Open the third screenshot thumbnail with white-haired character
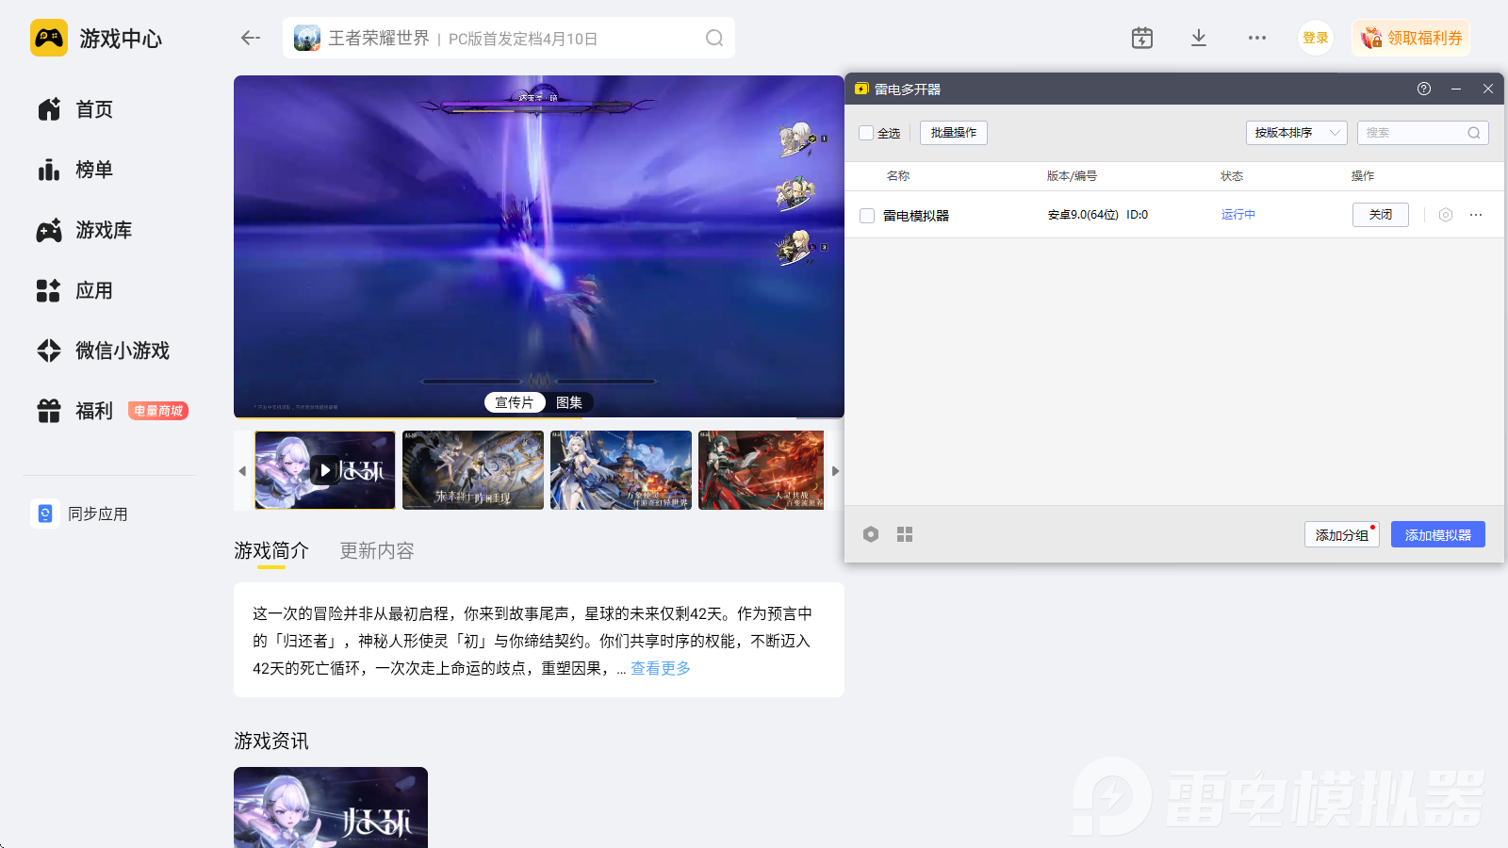The image size is (1508, 848). pos(621,470)
